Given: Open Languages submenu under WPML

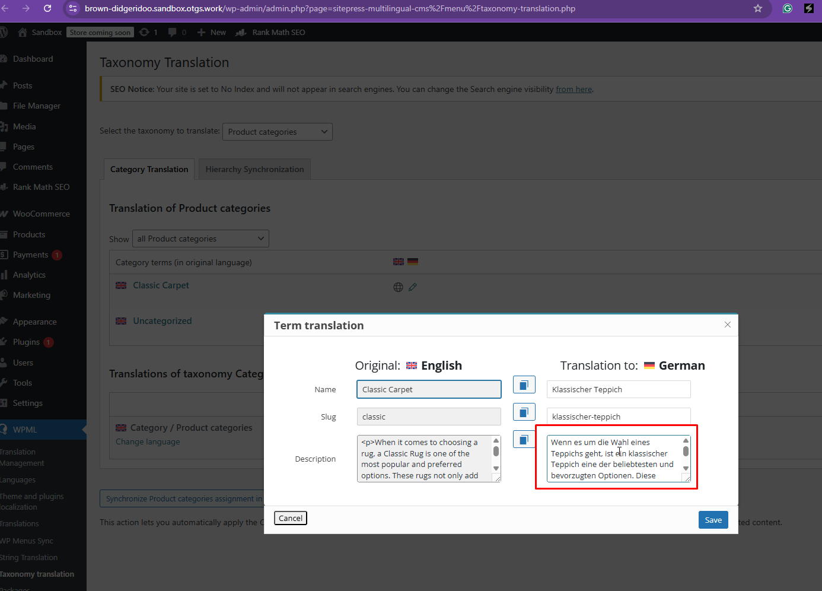Looking at the screenshot, I should point(18,479).
